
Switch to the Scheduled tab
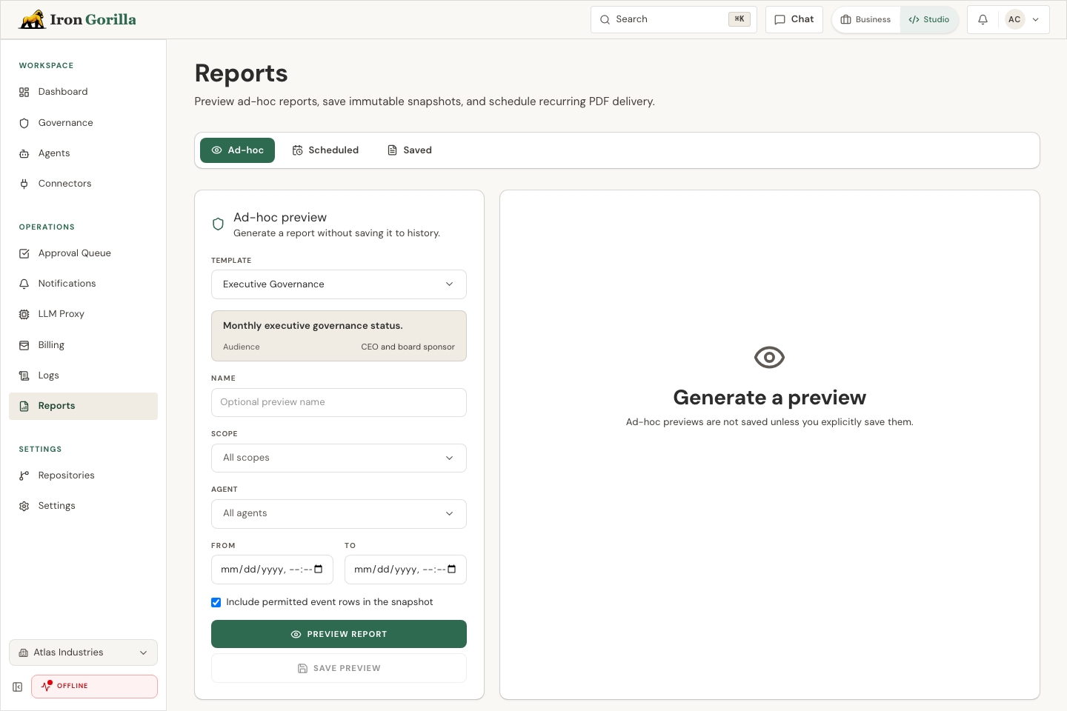coord(325,150)
